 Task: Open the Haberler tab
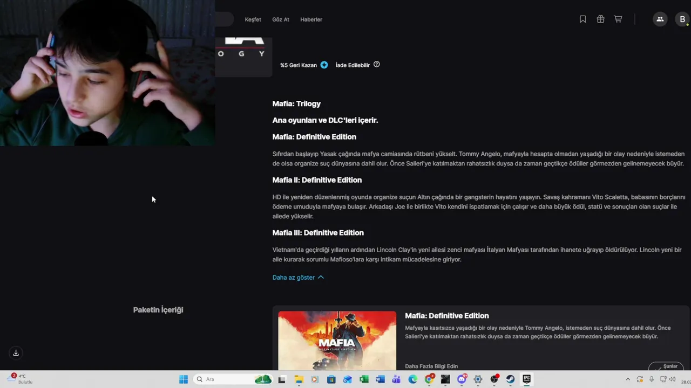[x=311, y=19]
